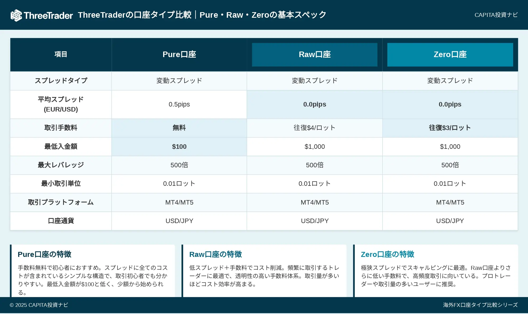
Task: Click the CAPITA投資ナビ header label
Action: [496, 15]
